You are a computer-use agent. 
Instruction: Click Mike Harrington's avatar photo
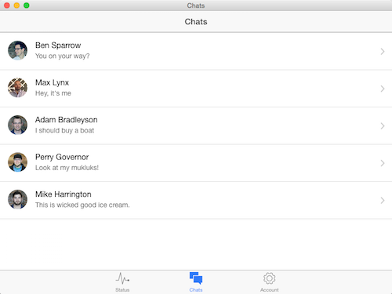[x=17, y=199]
